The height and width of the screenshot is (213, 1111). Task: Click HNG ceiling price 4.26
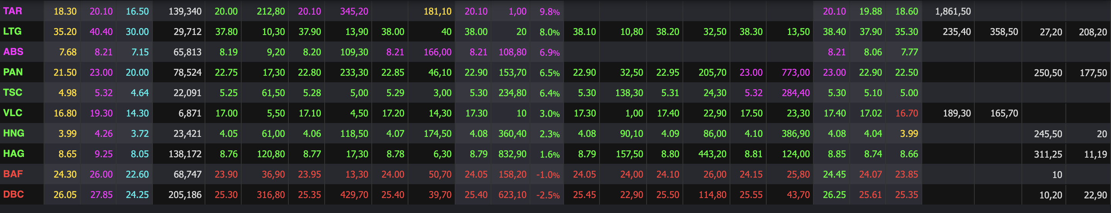(103, 134)
